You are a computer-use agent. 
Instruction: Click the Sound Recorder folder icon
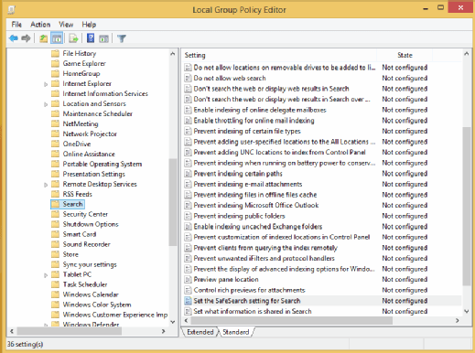pos(55,244)
